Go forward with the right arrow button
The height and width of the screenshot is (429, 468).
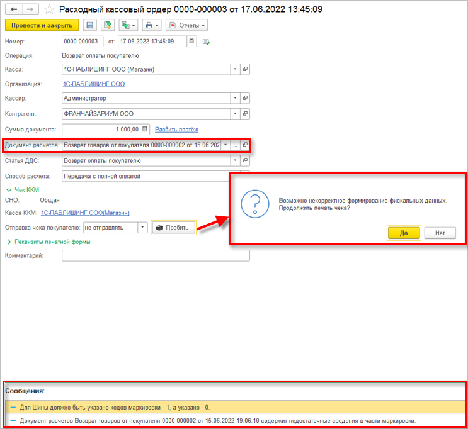tap(30, 9)
